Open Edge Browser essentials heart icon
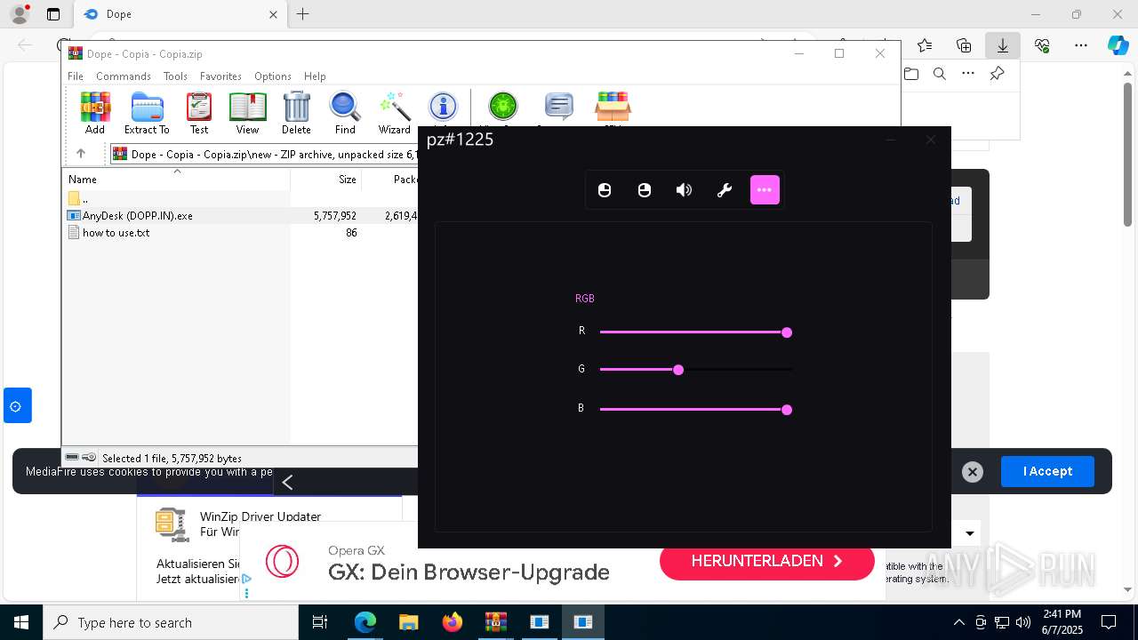Viewport: 1138px width, 640px height. [1042, 45]
